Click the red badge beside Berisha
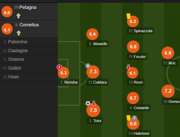180x137 pixels. pos(59,67)
